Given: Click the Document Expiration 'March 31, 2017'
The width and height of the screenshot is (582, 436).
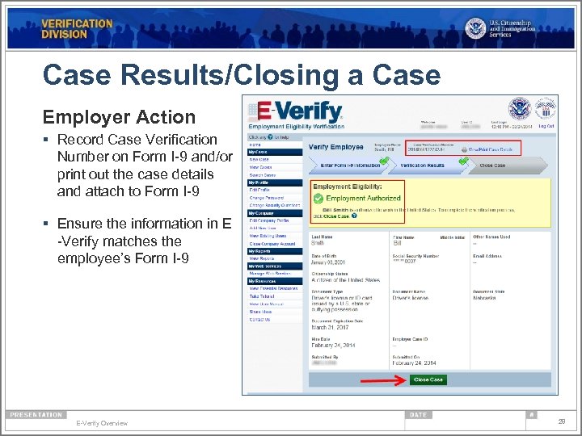Looking at the screenshot, I should pyautogui.click(x=330, y=327).
